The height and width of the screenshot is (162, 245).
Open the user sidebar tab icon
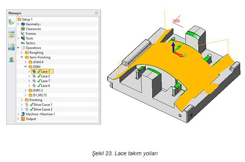(11, 60)
